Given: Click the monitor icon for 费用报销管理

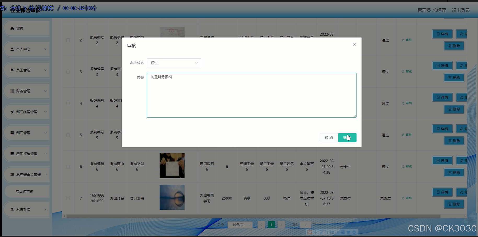Looking at the screenshot, I should point(11,154).
